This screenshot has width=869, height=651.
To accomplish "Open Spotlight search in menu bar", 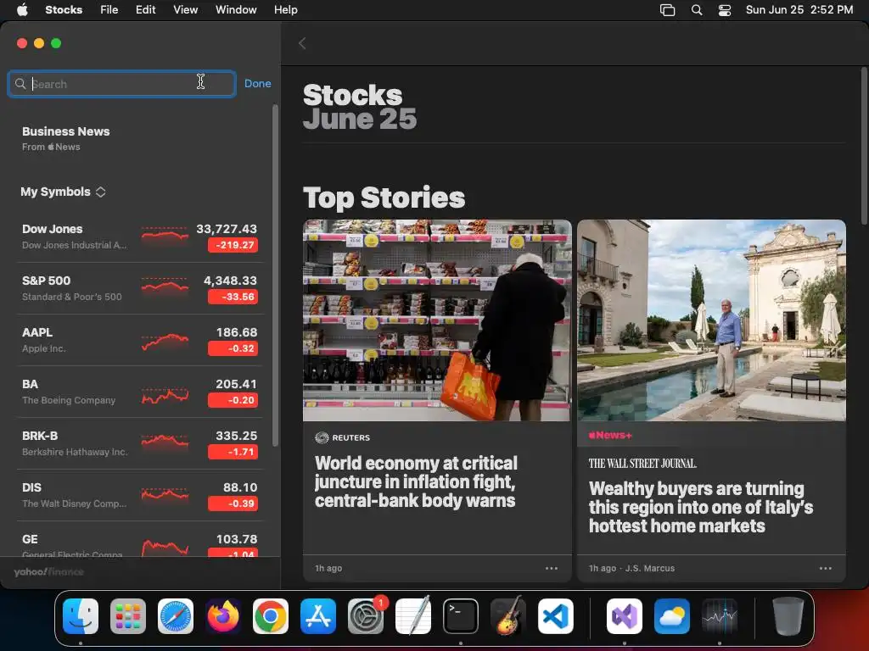I will tap(697, 10).
